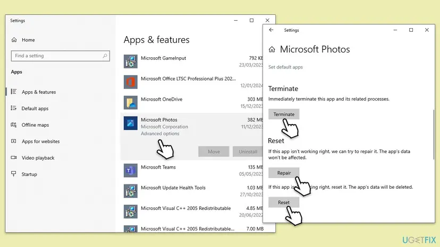
Task: Click the Video playback sidebar icon
Action: click(x=13, y=157)
